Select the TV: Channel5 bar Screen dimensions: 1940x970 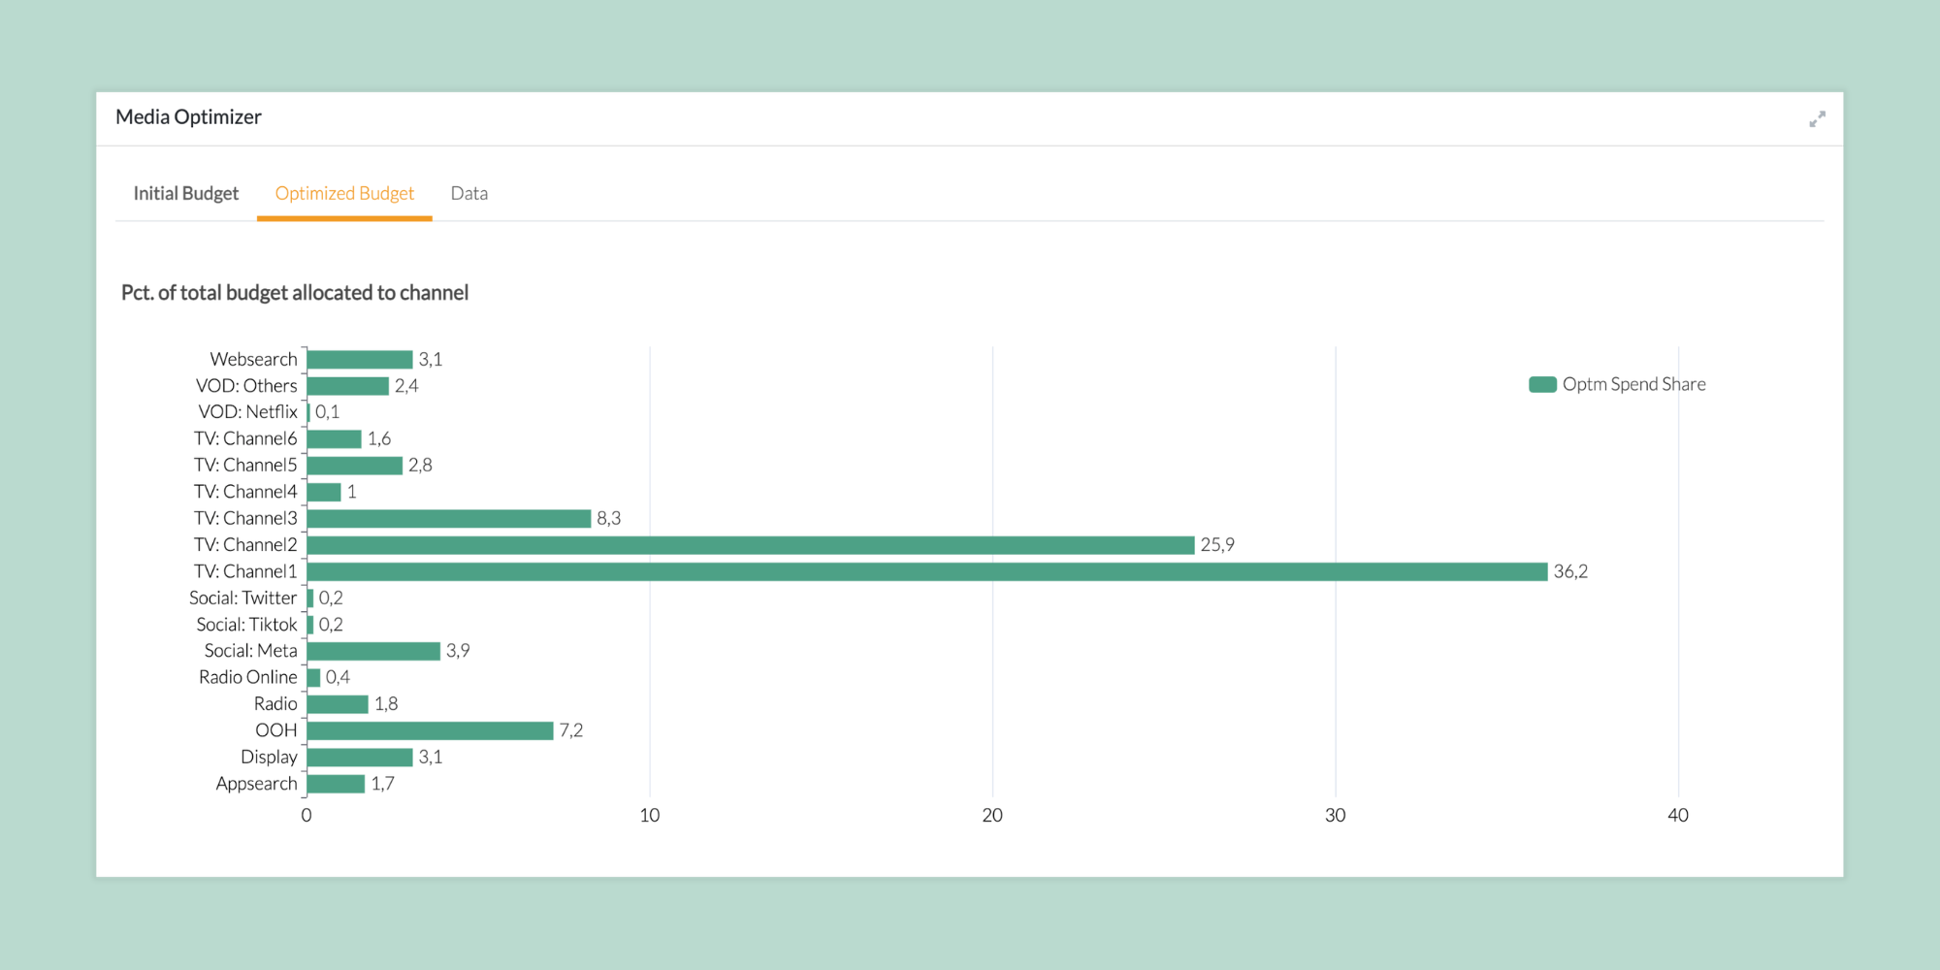pyautogui.click(x=355, y=466)
